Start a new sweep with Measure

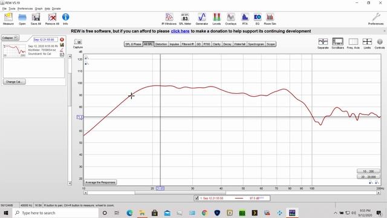tap(8, 19)
